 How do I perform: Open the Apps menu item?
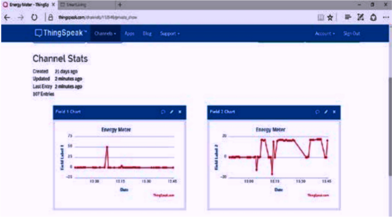[129, 34]
